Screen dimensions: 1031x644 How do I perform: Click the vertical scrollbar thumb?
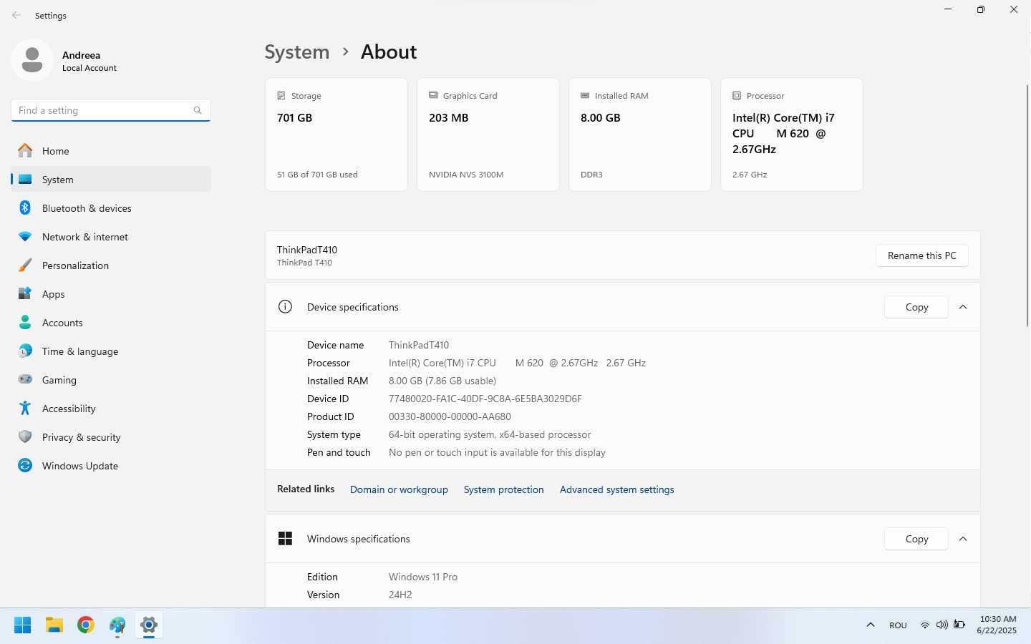(1027, 205)
